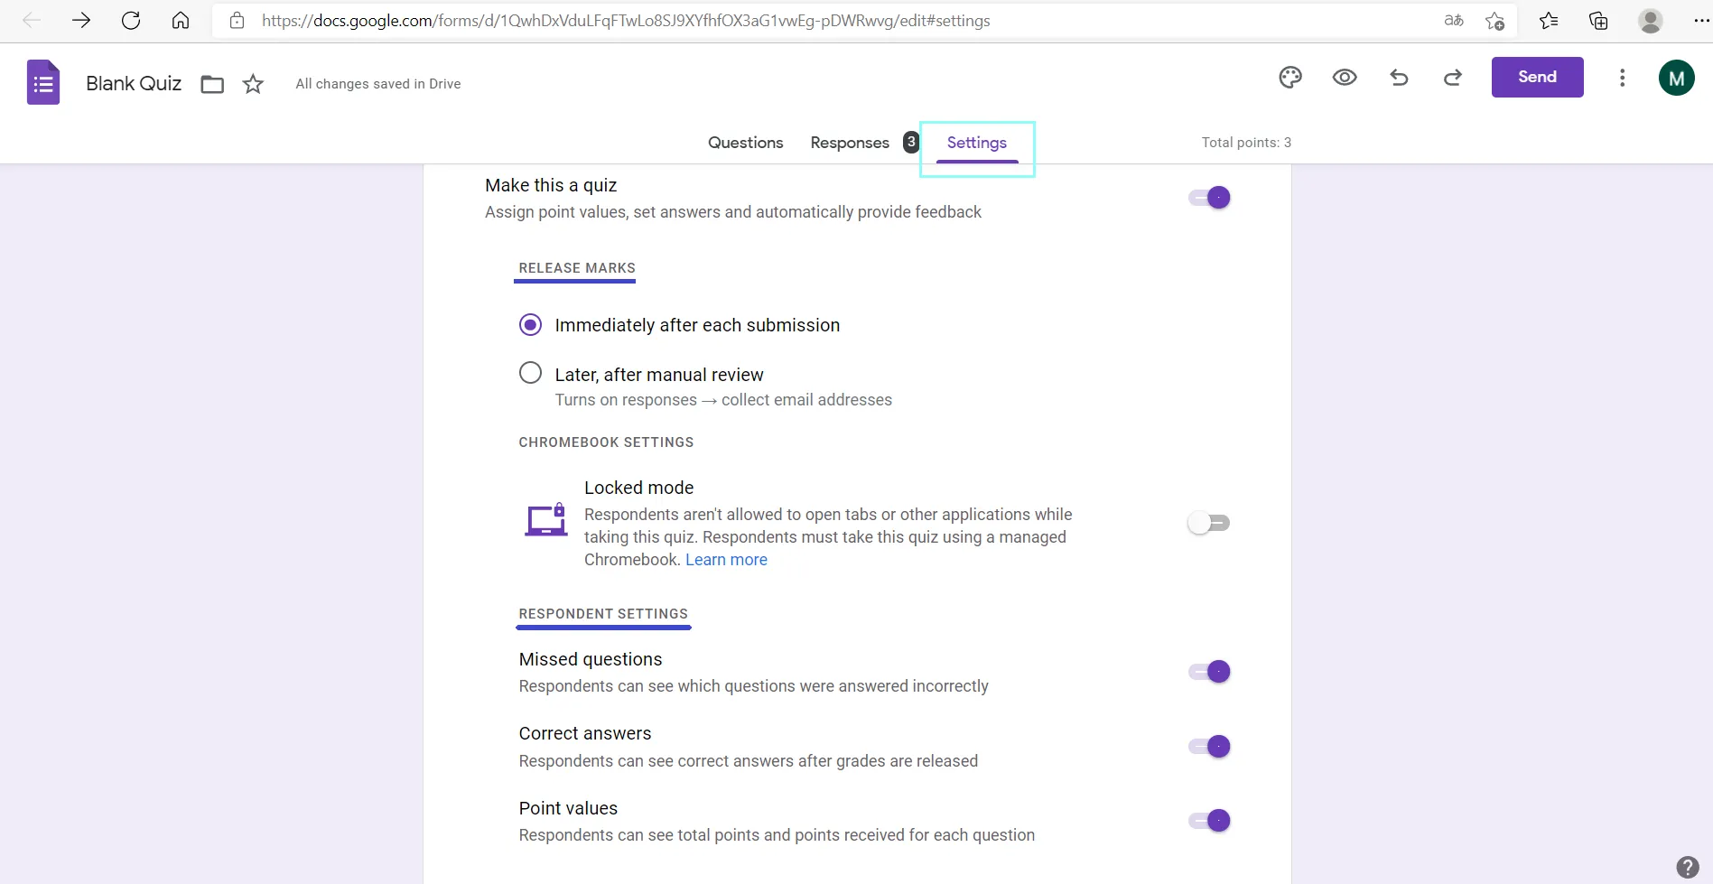Select Later, after manual review option

tap(531, 373)
